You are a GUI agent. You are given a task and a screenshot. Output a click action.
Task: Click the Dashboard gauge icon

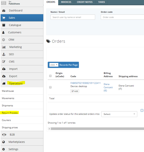4,11
